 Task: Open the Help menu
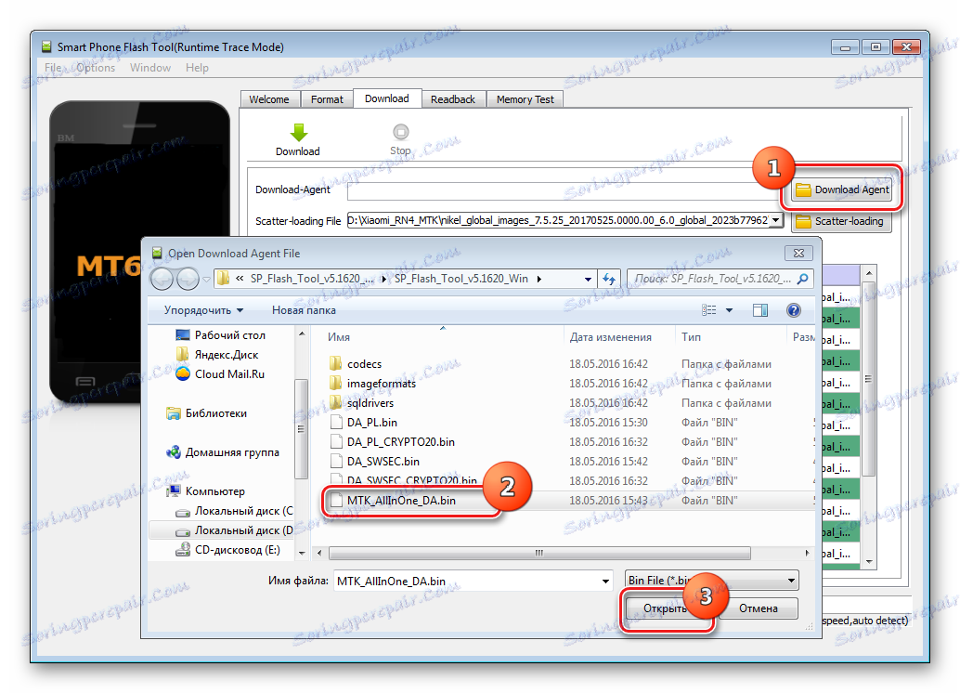[197, 68]
